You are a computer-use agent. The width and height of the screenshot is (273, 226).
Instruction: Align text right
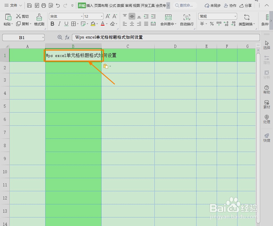coord(139,24)
